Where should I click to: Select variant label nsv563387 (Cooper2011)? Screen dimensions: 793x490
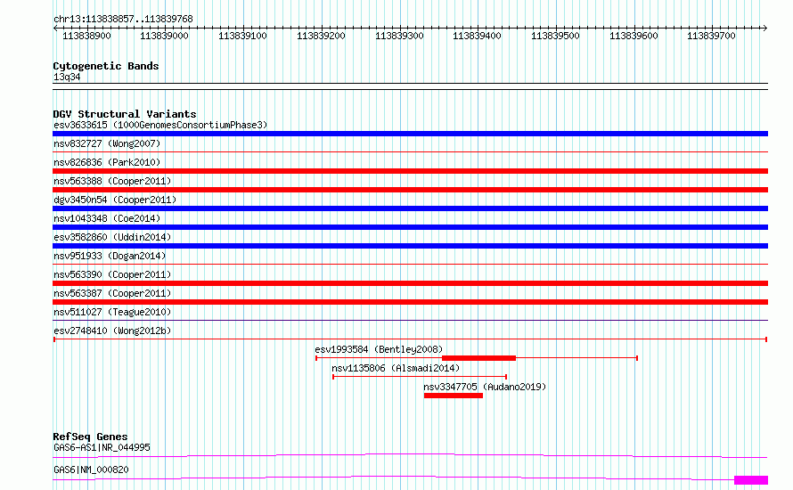click(112, 293)
